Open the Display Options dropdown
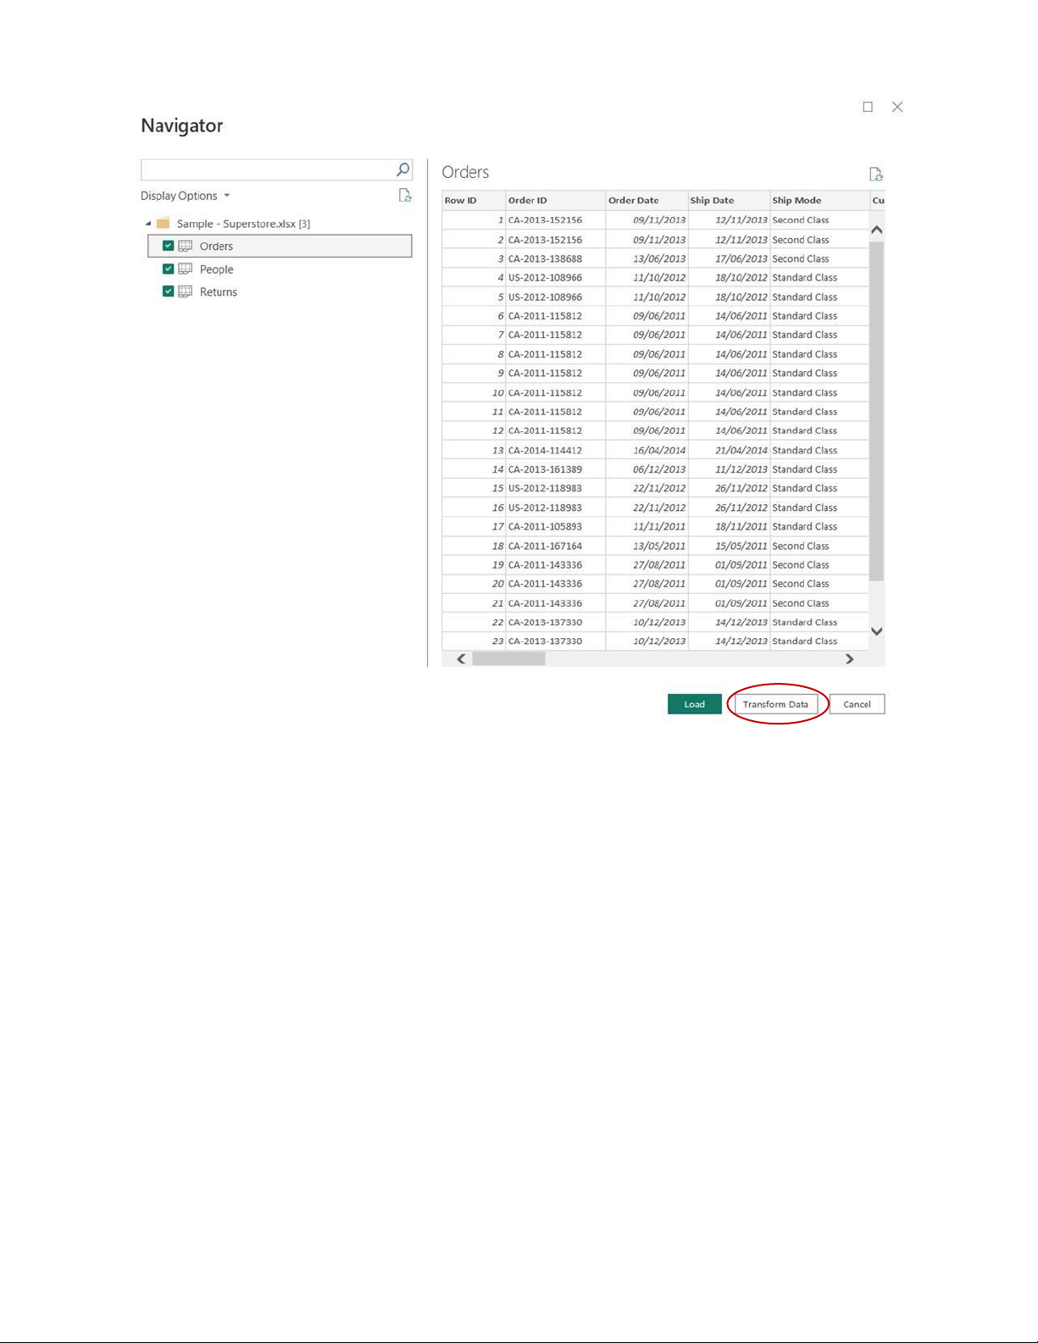Viewport: 1038px width, 1343px height. 185,196
